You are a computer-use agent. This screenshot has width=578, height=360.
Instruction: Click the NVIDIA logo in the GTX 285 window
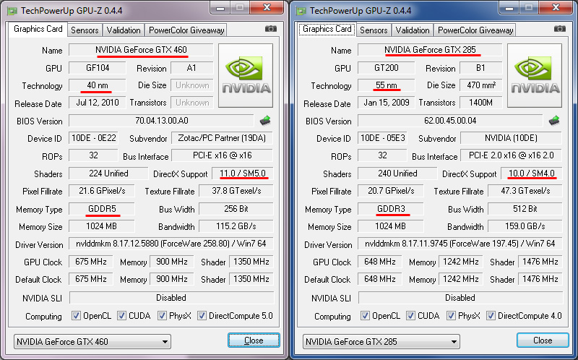535,76
